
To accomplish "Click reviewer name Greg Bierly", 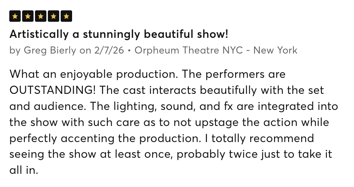I will [50, 50].
